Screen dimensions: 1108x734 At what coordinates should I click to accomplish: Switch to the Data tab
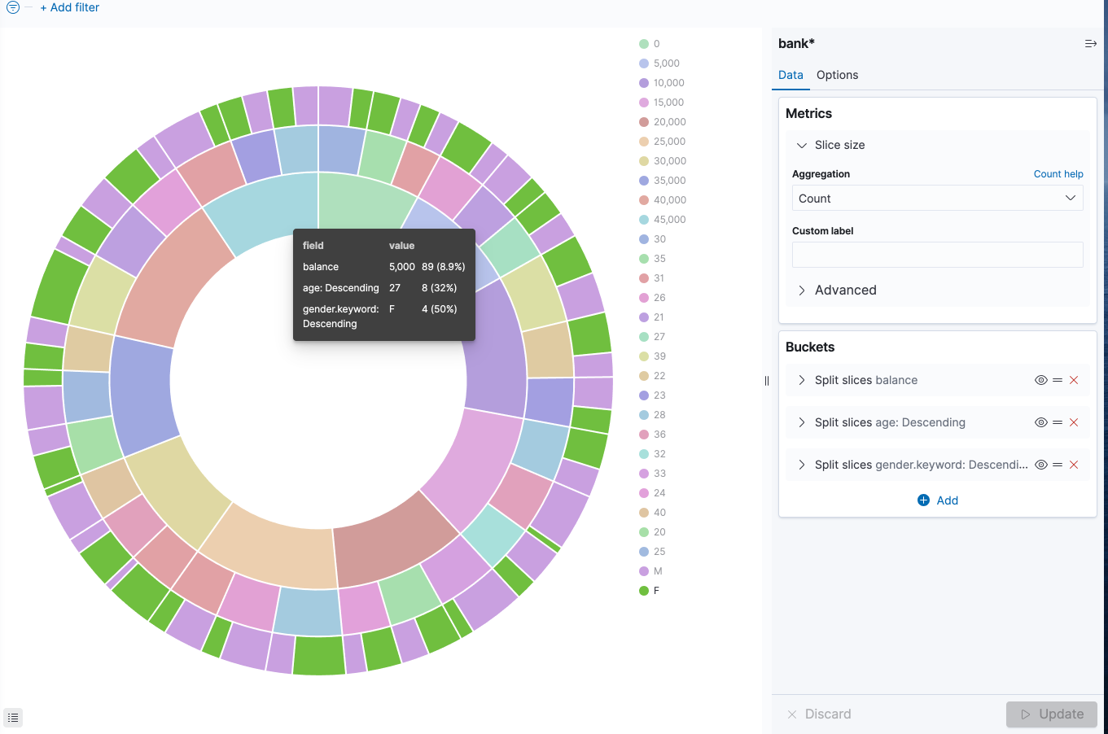pyautogui.click(x=790, y=75)
